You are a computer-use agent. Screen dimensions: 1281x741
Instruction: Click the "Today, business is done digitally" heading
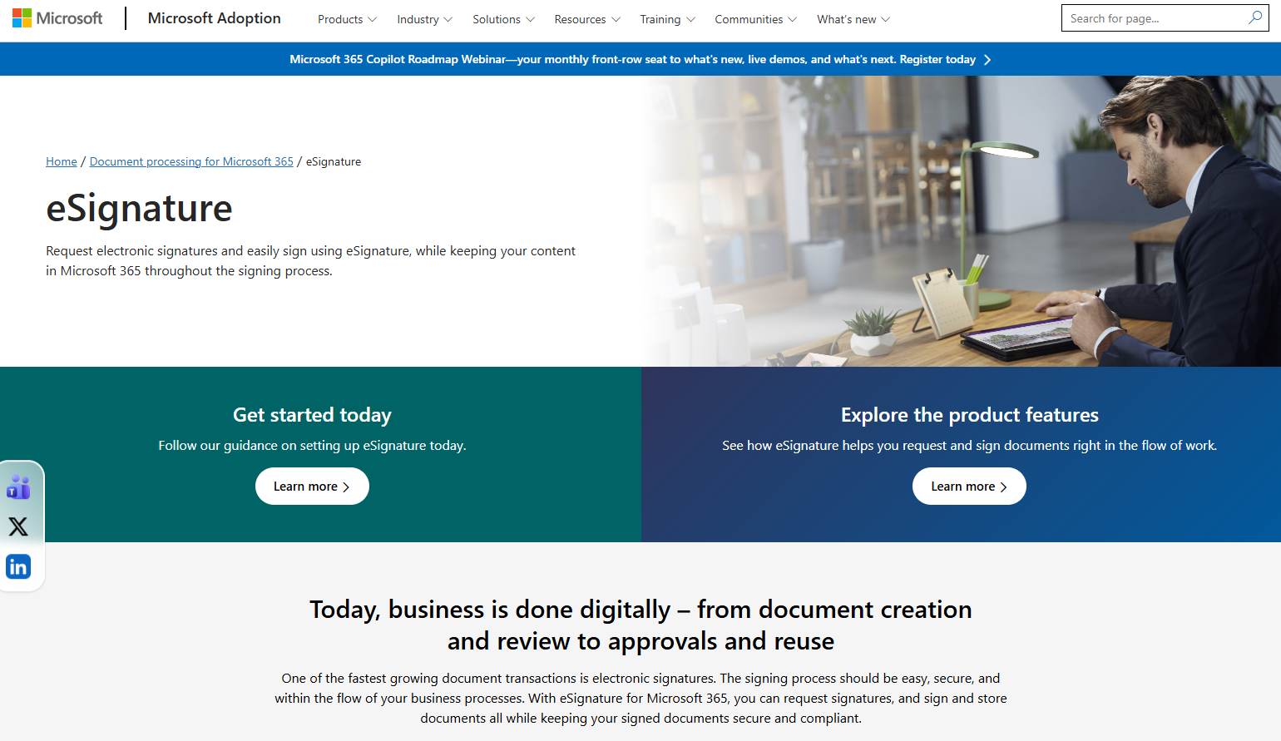[x=640, y=625]
